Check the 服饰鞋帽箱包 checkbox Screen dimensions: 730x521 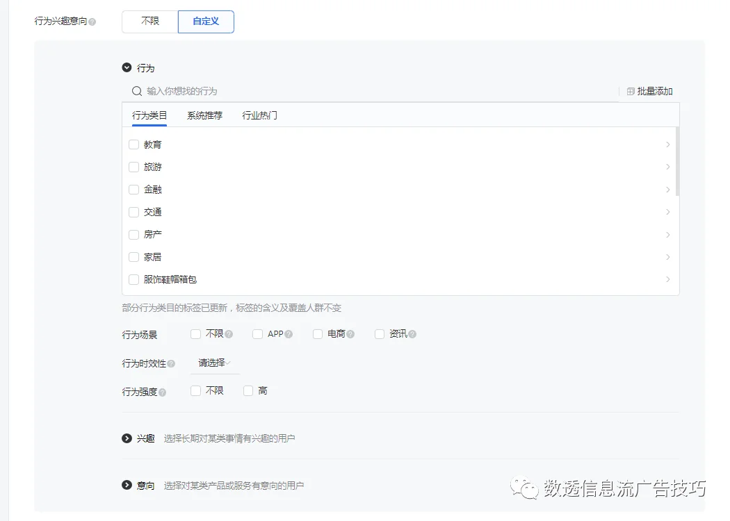pos(133,279)
